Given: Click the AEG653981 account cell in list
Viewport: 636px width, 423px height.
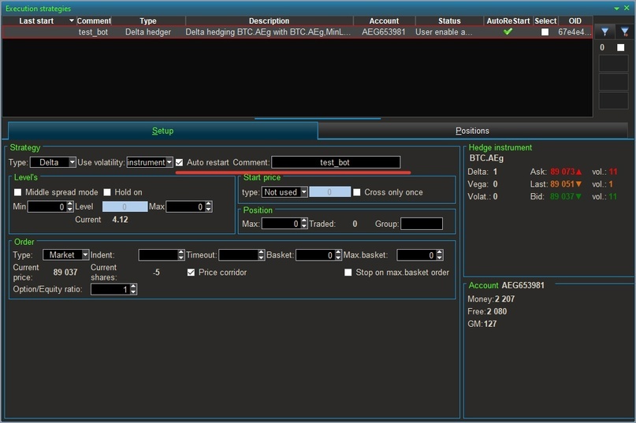Looking at the screenshot, I should click(x=383, y=32).
